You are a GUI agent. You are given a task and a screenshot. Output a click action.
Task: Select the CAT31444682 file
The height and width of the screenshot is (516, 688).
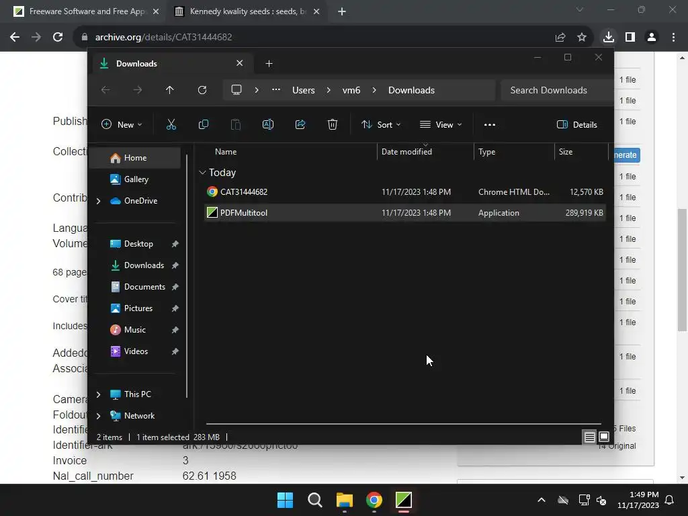(405, 191)
